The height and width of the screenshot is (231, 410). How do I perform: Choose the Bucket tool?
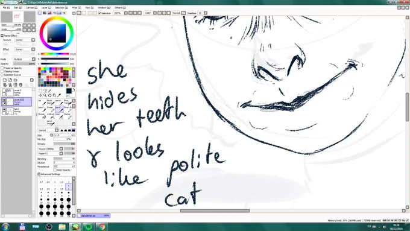42,116
